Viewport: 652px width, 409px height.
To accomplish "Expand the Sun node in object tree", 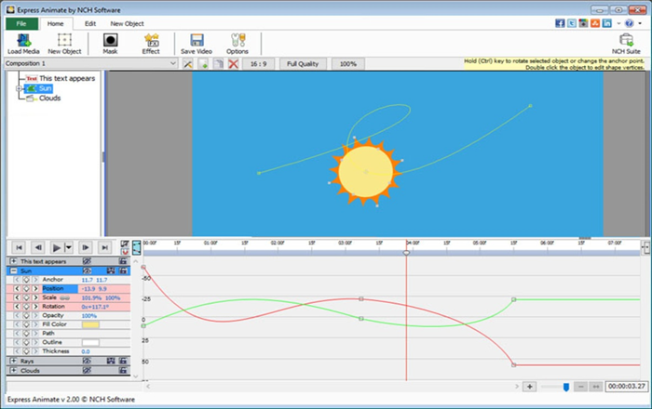I will (x=19, y=88).
